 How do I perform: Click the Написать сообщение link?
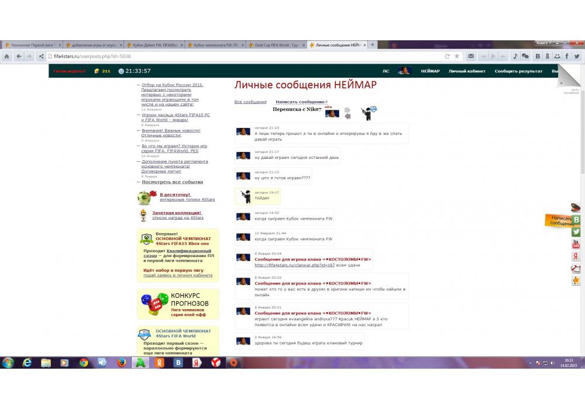coord(300,102)
